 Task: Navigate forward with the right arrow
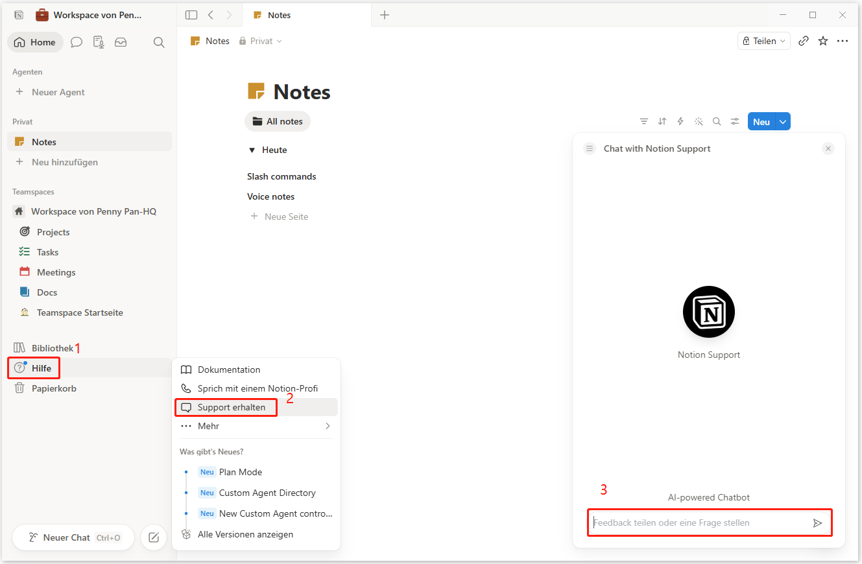click(x=229, y=15)
